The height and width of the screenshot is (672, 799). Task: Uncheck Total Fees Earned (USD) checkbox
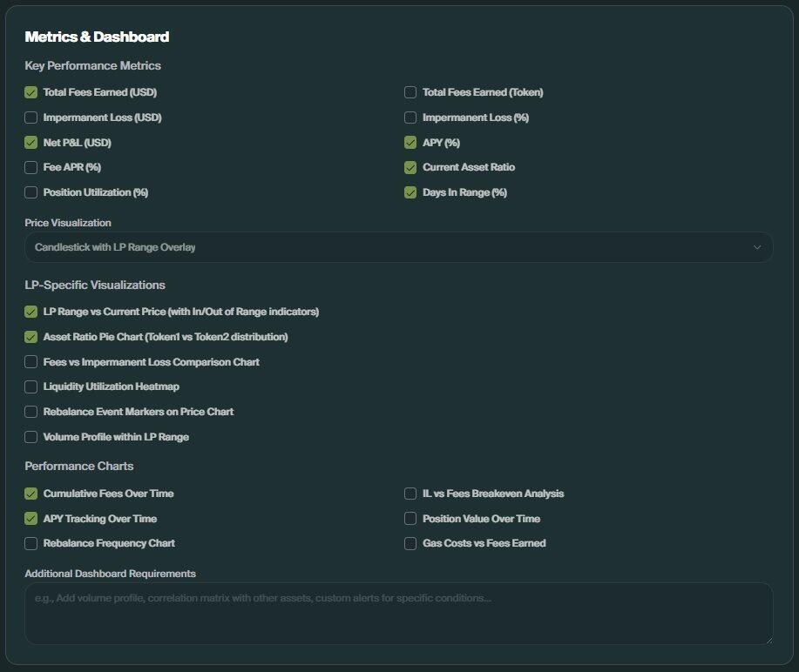[x=31, y=92]
